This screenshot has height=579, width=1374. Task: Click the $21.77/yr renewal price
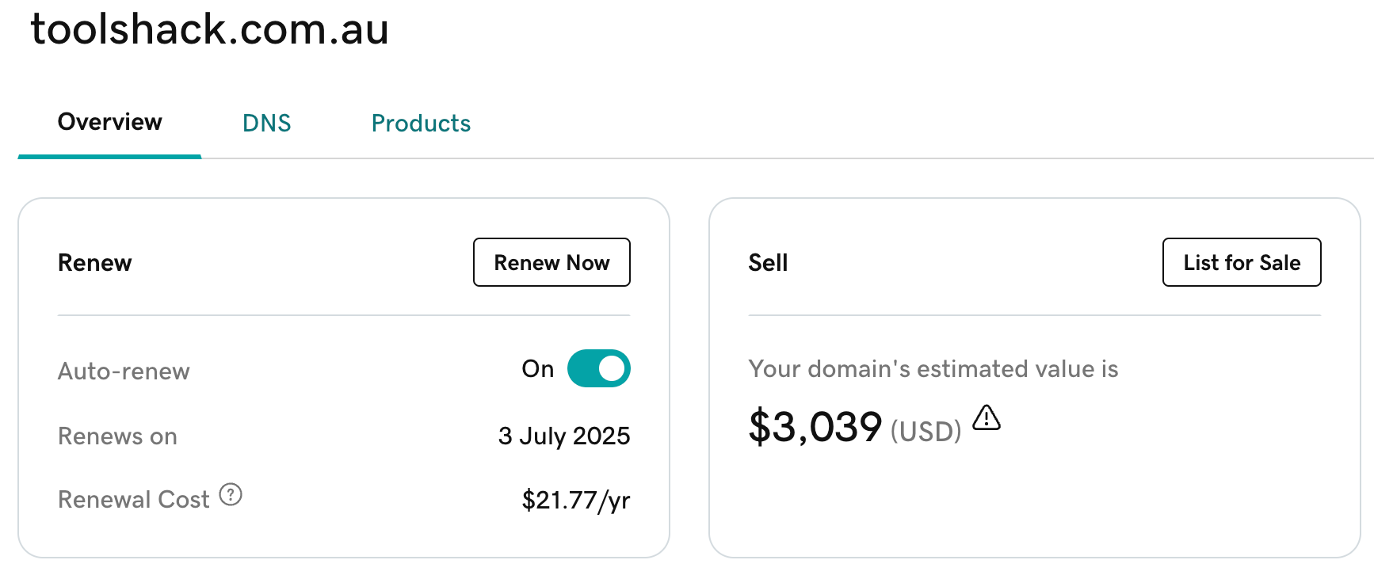(x=575, y=500)
